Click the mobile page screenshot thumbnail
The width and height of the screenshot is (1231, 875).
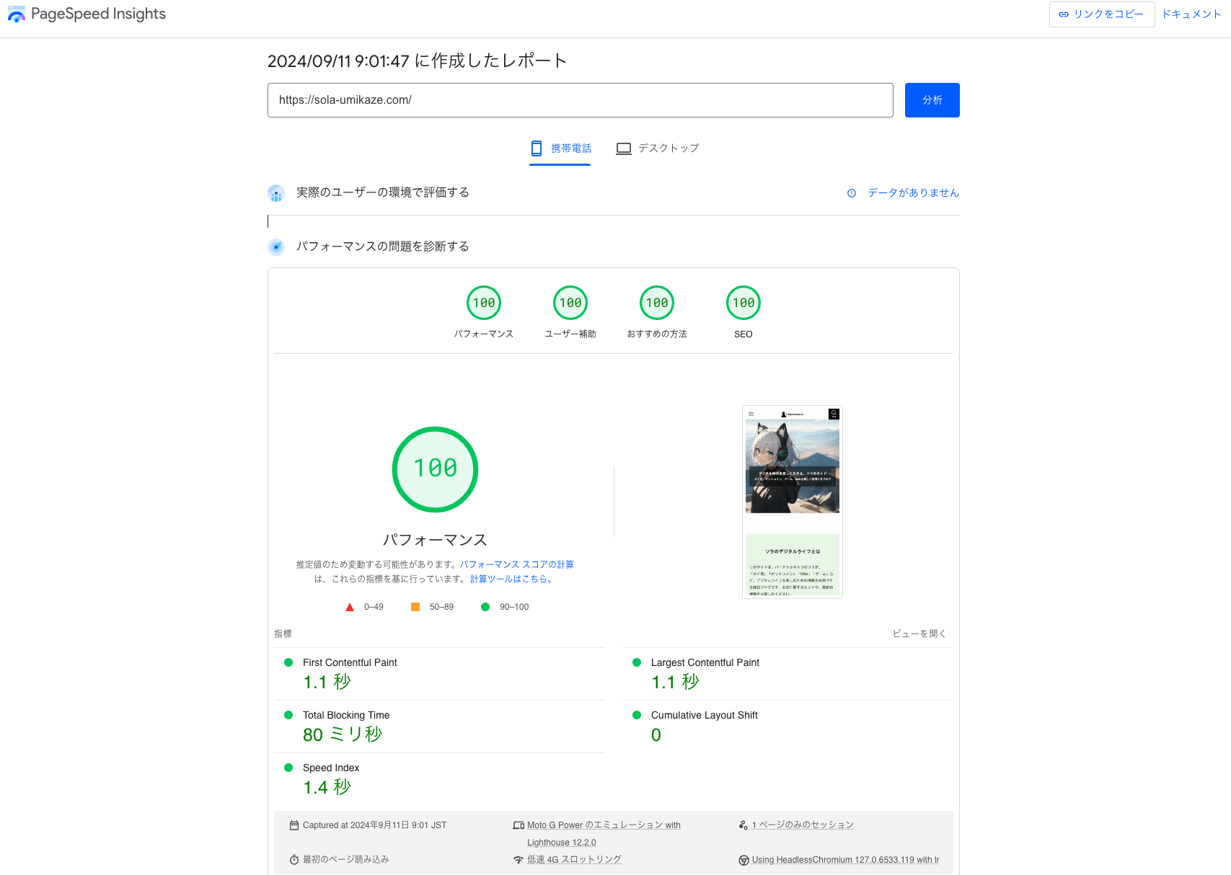coord(793,502)
